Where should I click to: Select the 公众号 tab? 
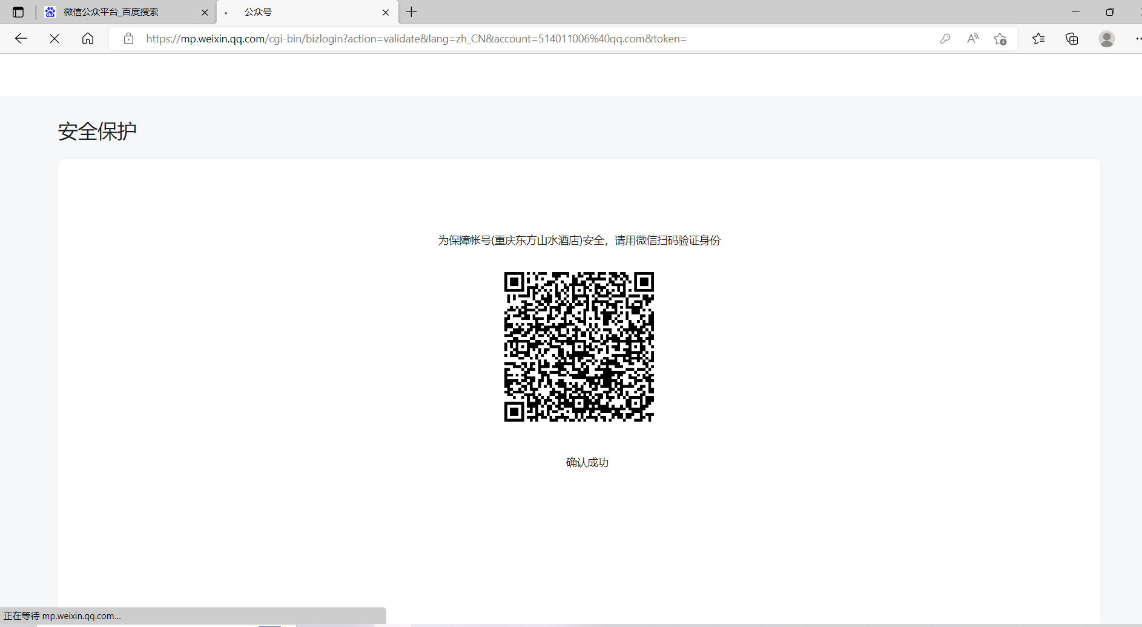(x=308, y=12)
